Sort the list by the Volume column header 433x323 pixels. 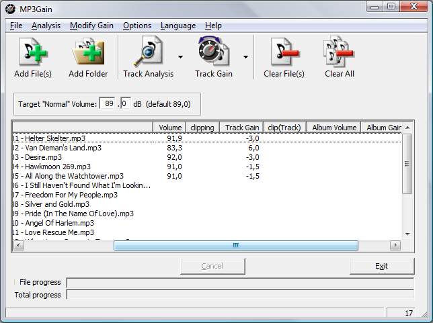(169, 128)
